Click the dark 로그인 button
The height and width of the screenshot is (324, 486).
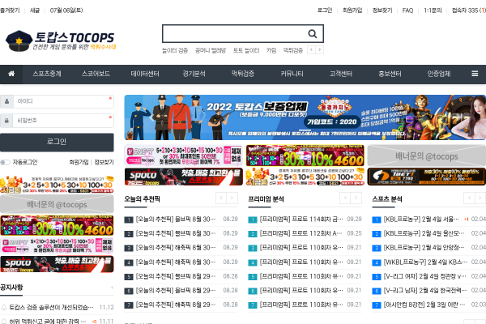[x=57, y=142]
